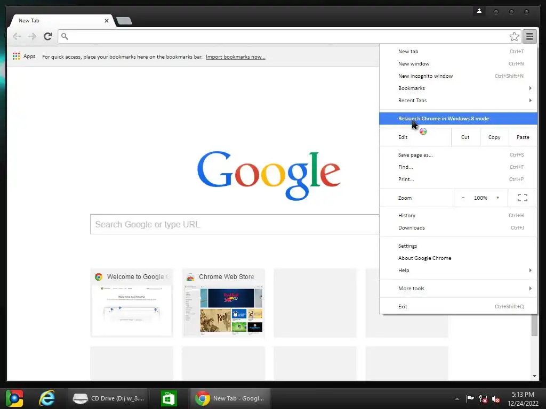This screenshot has width=546, height=409.
Task: Open About Google Chrome
Action: 458,258
